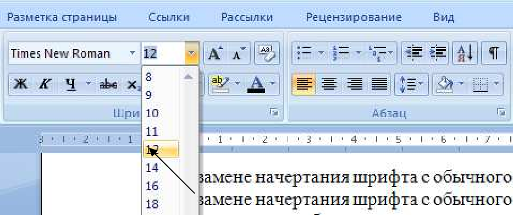Click the Grow Font button
Viewport: 513px width, 215px height.
pyautogui.click(x=215, y=53)
